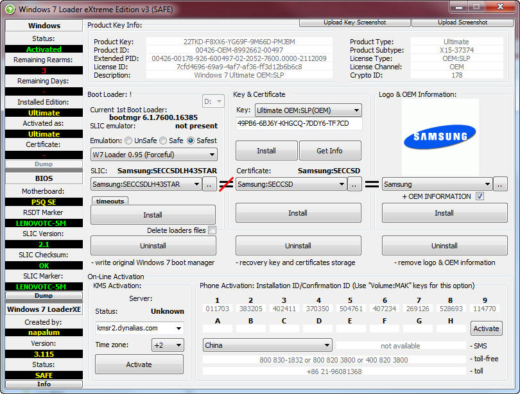
Task: Click the browse button next to the Samsung OEM dropdown
Action: 501,185
